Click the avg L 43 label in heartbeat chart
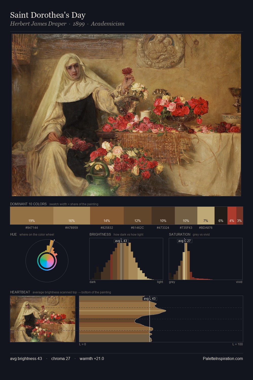 150,299
